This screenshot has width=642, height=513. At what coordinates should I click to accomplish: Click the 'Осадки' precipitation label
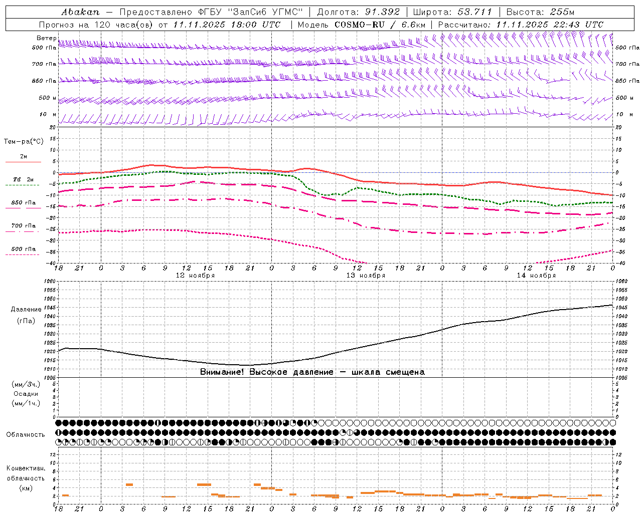tap(26, 394)
